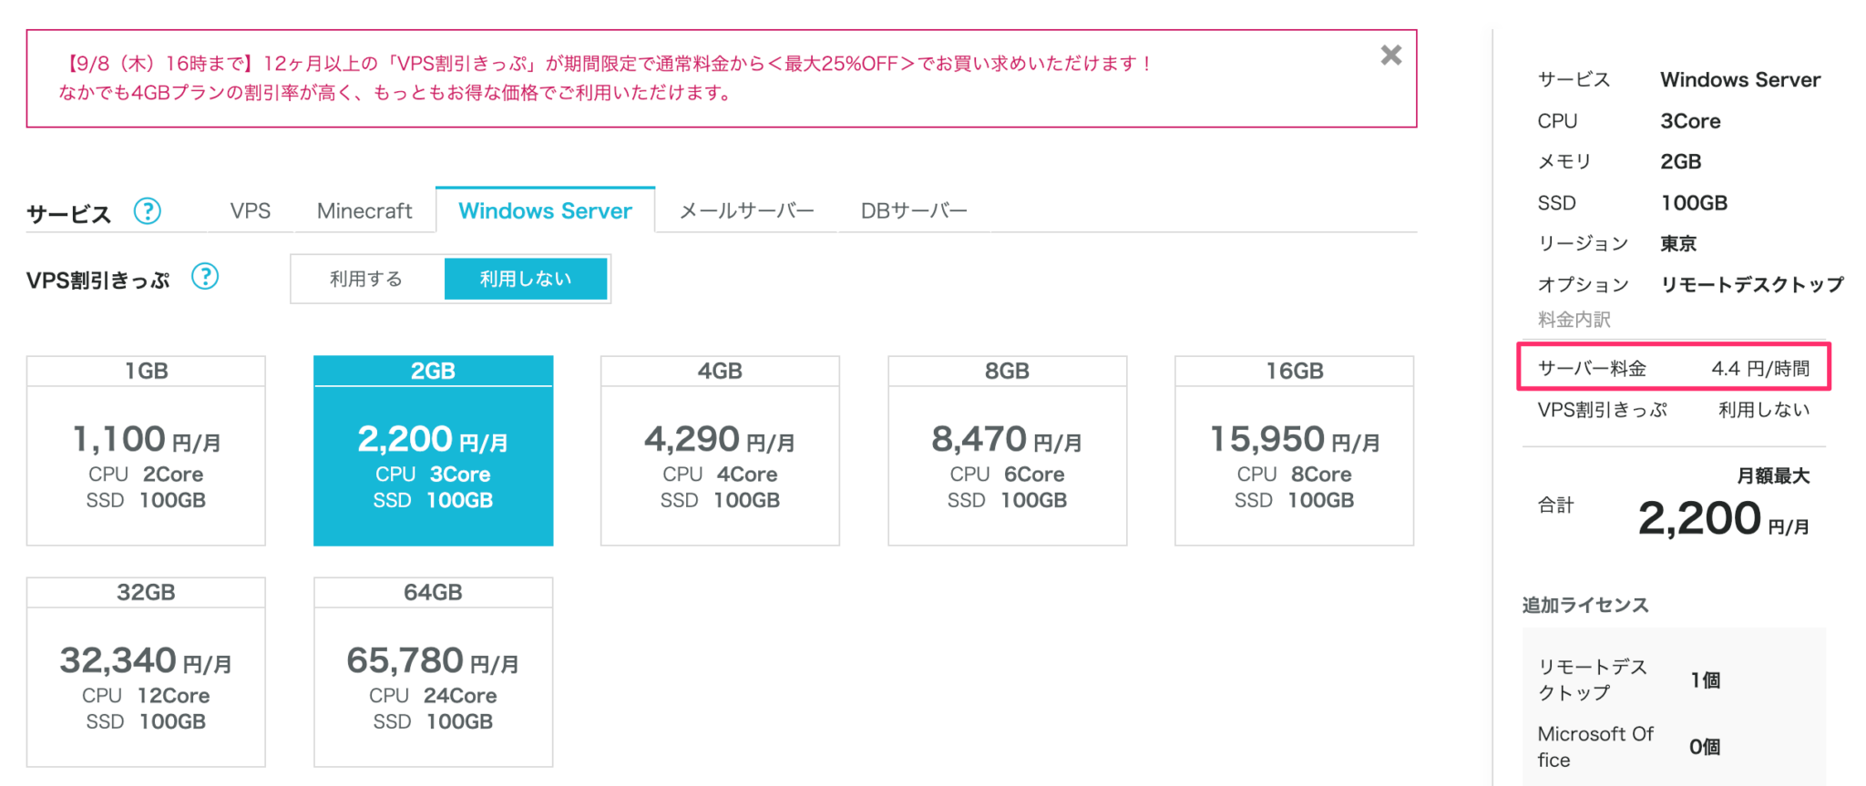Choose 利用しない for discount ticket

[526, 279]
